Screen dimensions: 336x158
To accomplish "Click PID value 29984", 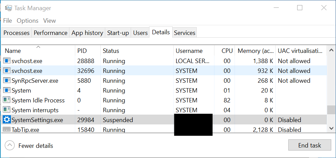I will [86, 120].
